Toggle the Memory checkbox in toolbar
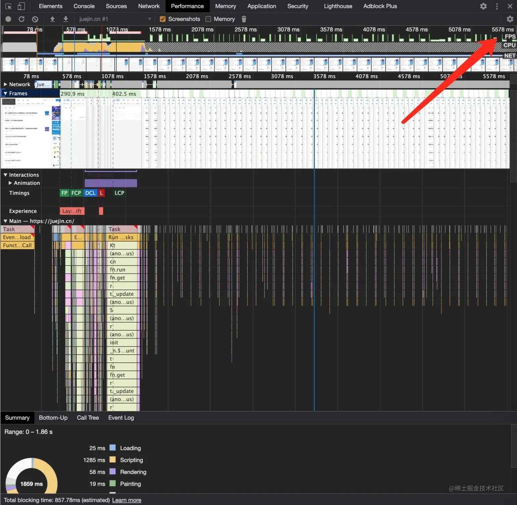This screenshot has height=505, width=517. pos(208,19)
